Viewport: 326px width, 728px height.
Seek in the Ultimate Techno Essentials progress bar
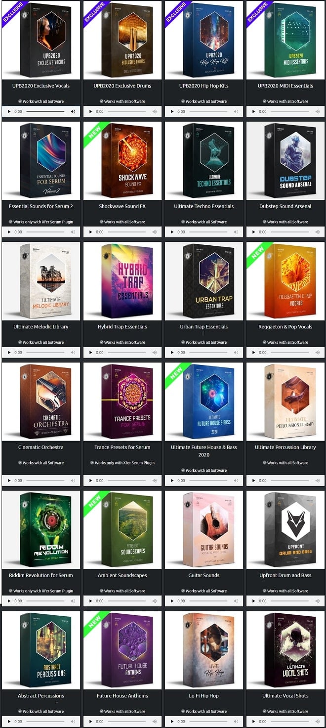click(x=208, y=232)
